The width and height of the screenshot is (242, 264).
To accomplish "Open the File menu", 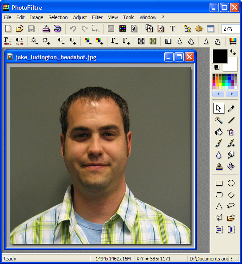I will click(x=8, y=17).
